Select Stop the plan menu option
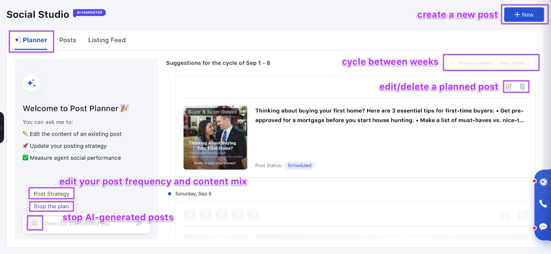This screenshot has height=254, width=551. [51, 206]
